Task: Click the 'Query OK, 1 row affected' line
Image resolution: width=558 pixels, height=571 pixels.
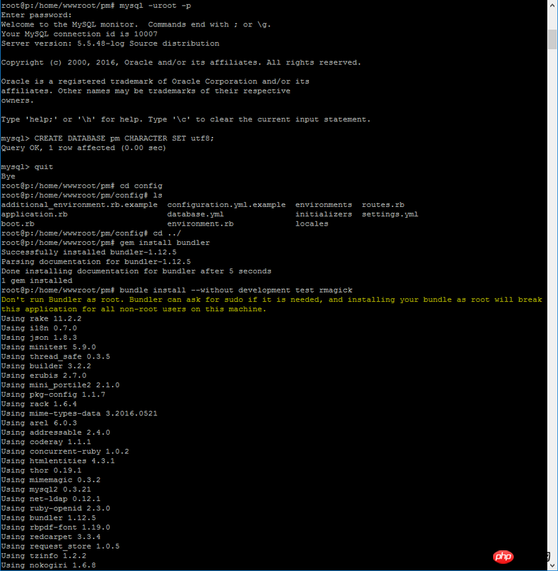Action: coord(83,148)
